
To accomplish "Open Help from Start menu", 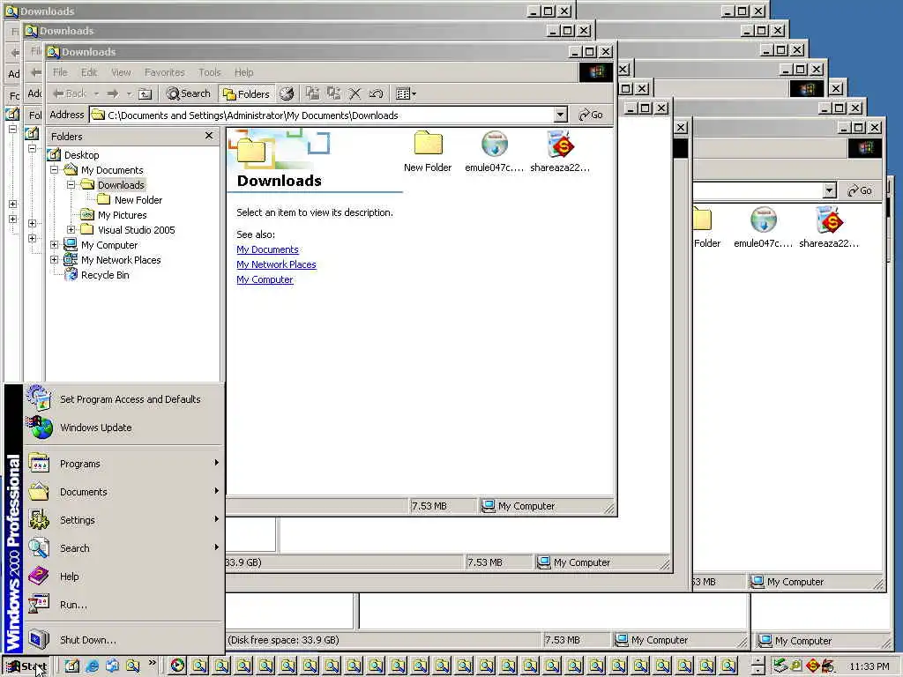I will 123,577.
